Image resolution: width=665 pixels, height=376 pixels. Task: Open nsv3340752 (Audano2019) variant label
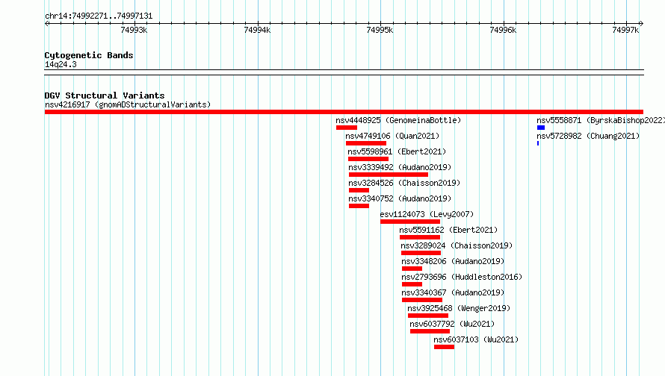(x=400, y=198)
